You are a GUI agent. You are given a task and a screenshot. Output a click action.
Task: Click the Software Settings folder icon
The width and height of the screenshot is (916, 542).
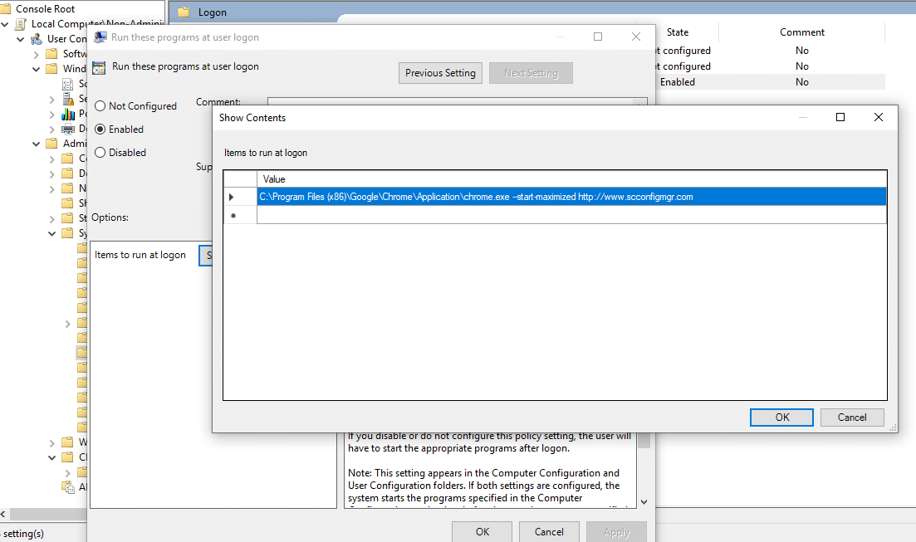[52, 54]
